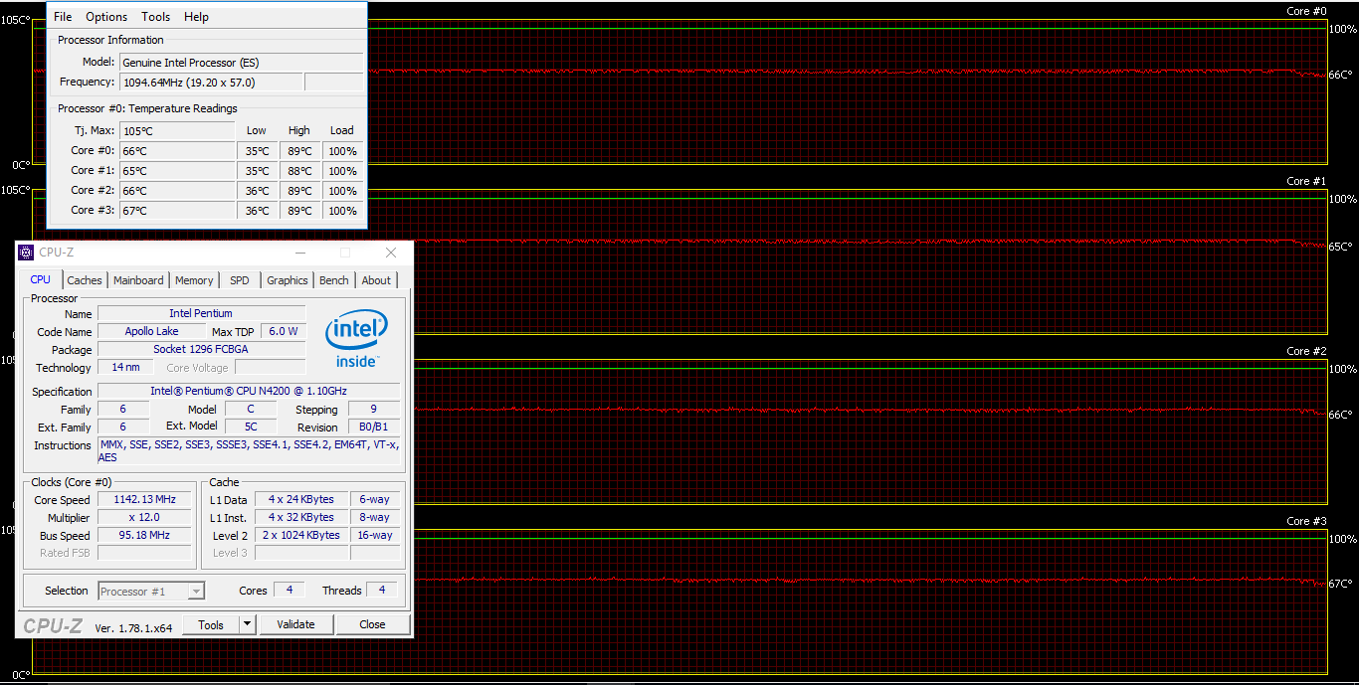Click the Core #0 graph label

point(1306,12)
